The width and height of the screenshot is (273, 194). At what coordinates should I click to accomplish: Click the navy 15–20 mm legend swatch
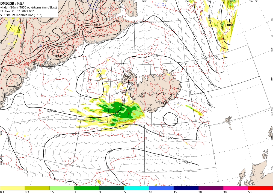tap(186, 188)
